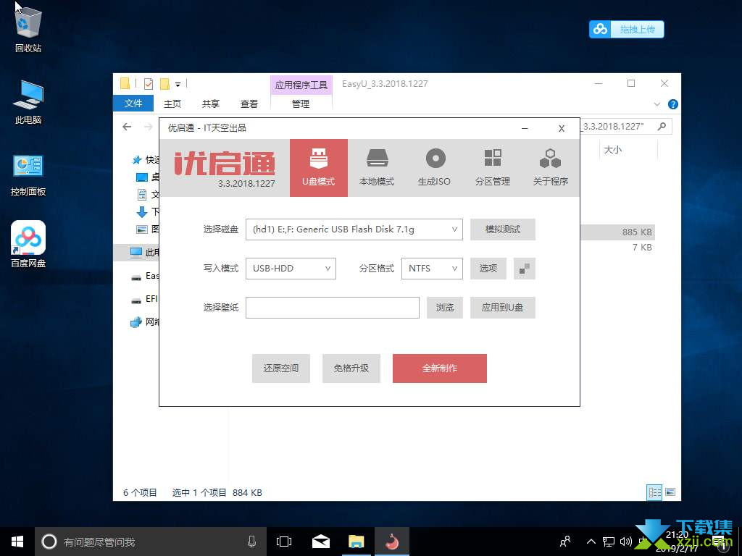Open File Explorer from taskbar
This screenshot has height=556, width=742.
(356, 542)
